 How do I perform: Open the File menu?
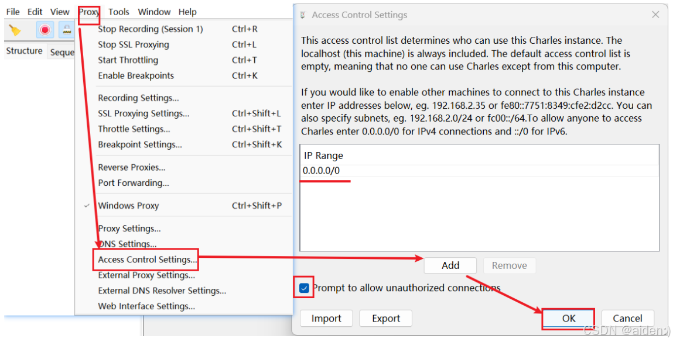(x=13, y=12)
